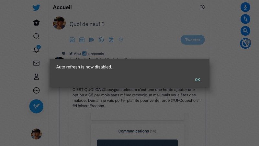This screenshot has height=146, width=259.
Task: Click the Twitter bird logo
Action: click(36, 7)
